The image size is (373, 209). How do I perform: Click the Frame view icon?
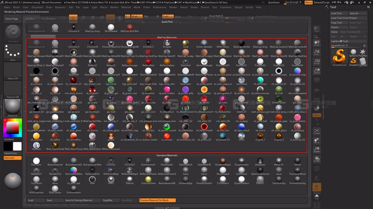pos(317,131)
